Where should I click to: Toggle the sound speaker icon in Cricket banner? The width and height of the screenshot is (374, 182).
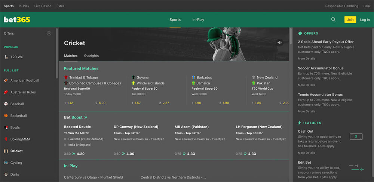(279, 43)
